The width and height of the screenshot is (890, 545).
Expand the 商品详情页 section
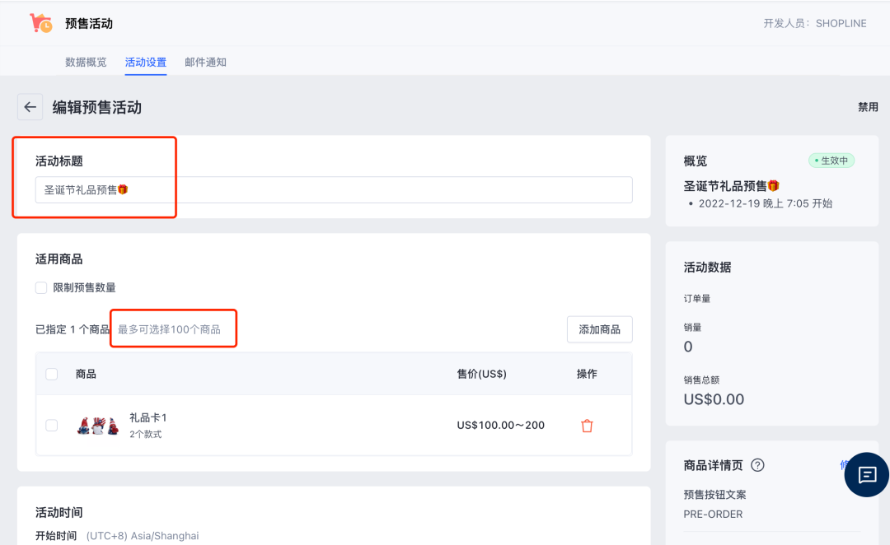click(714, 465)
